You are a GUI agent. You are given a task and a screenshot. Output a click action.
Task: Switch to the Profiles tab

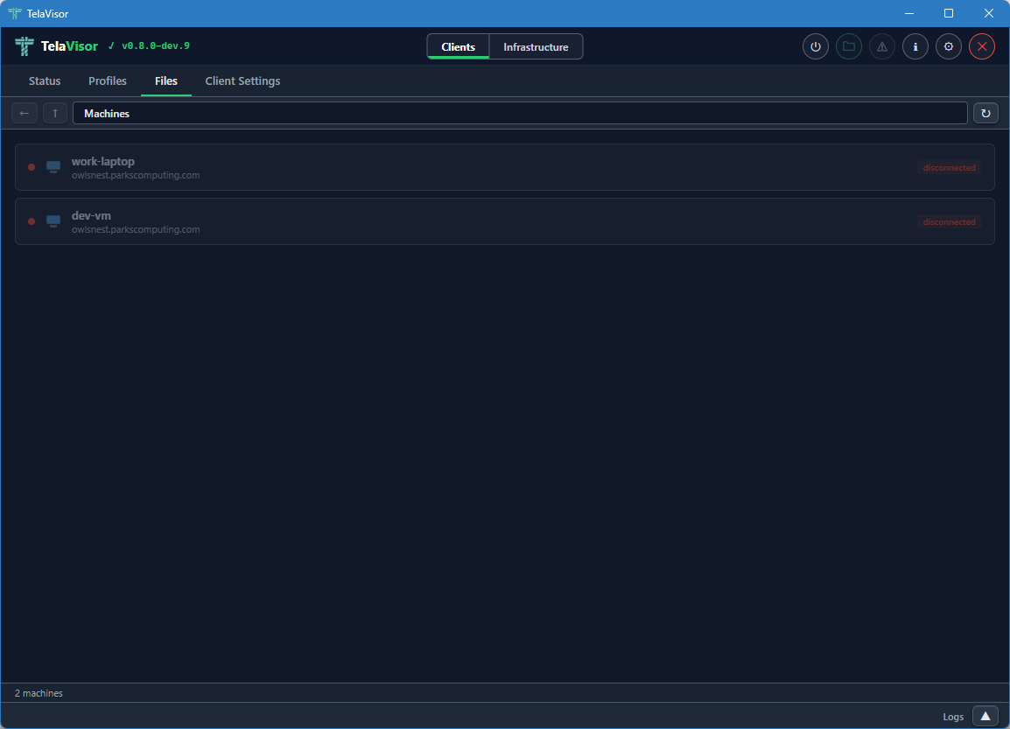[x=108, y=81]
